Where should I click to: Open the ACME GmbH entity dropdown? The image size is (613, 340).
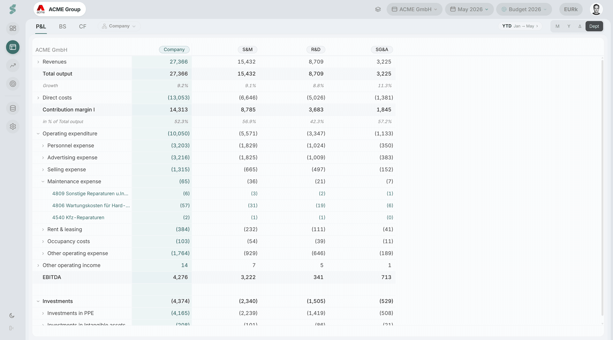(x=414, y=9)
